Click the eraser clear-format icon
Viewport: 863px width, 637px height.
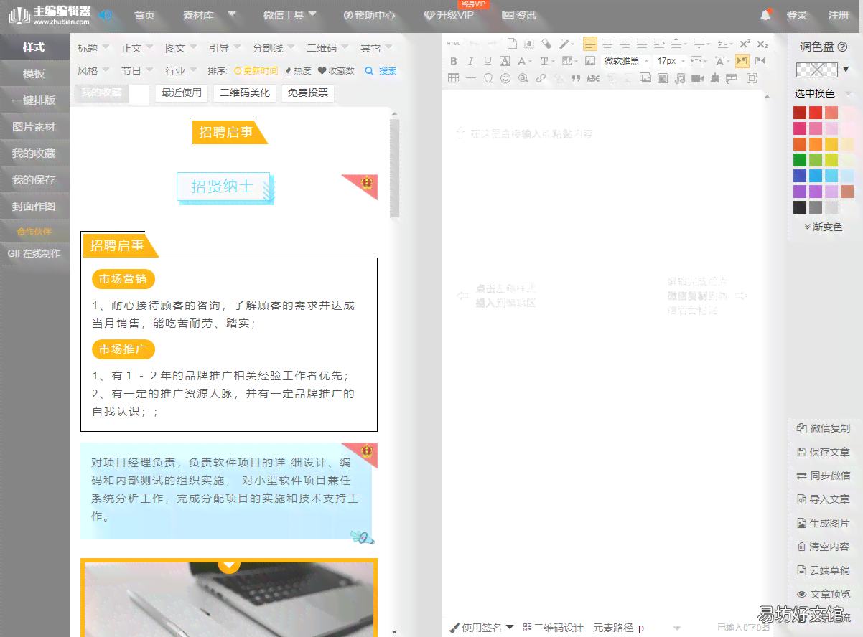[x=546, y=44]
